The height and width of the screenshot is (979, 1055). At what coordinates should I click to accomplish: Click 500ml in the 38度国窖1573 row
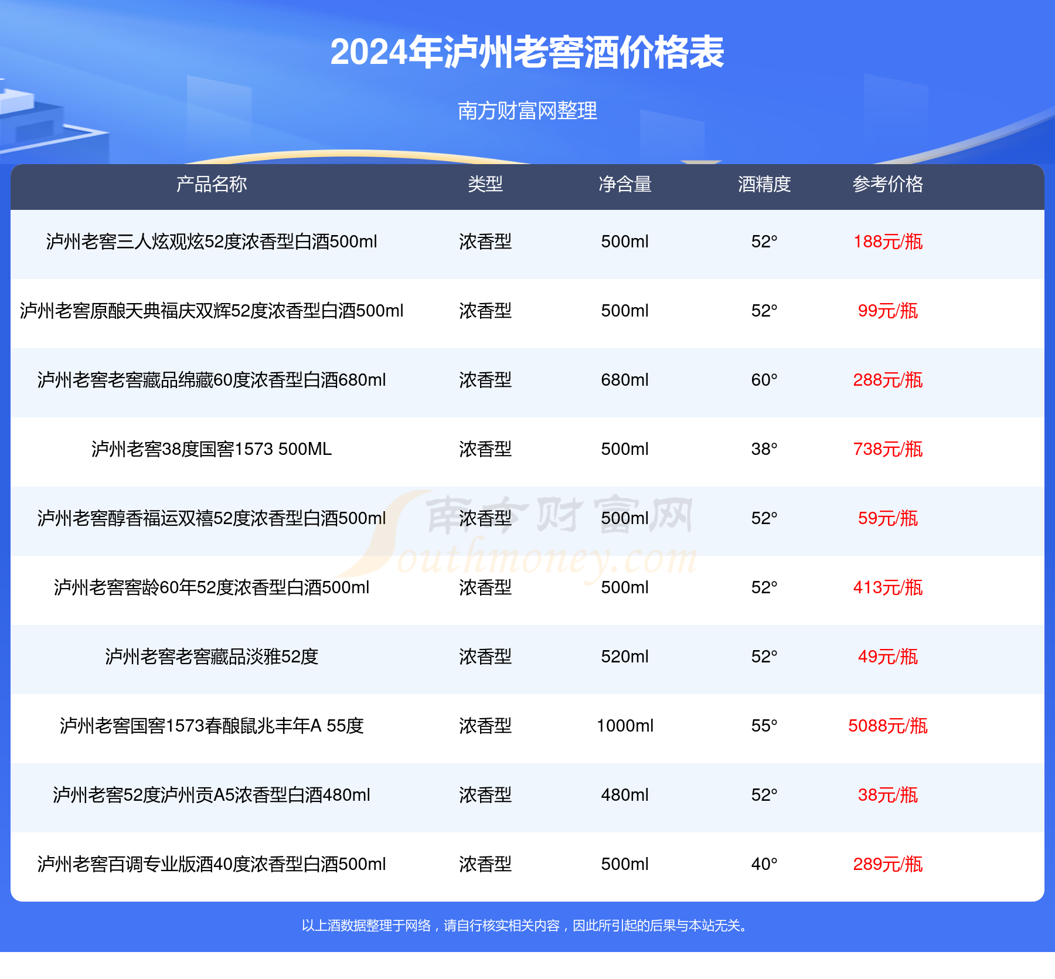625,449
